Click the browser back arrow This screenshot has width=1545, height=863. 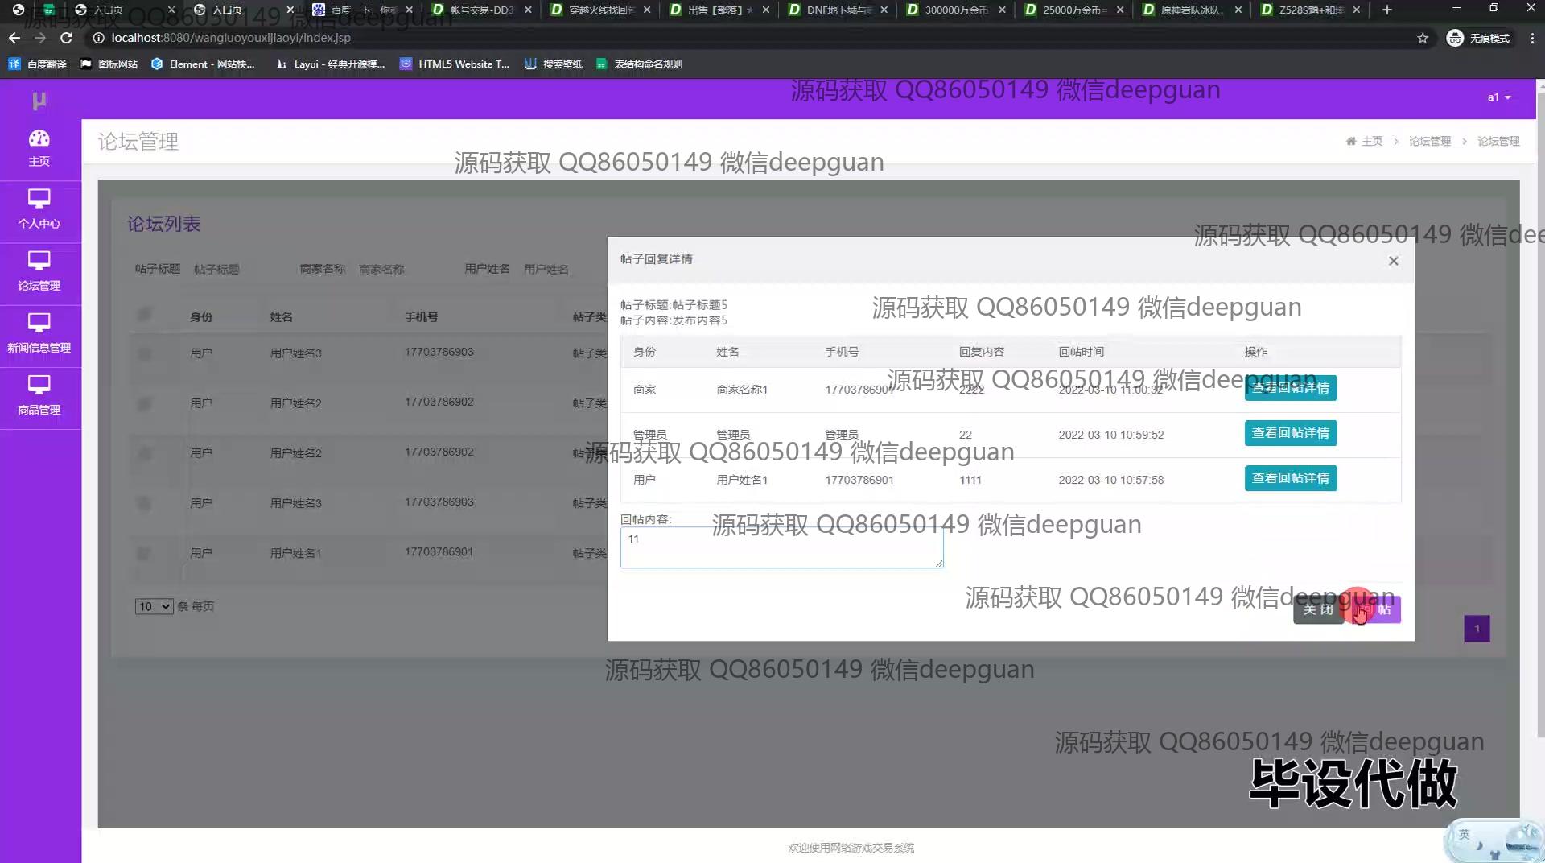coord(14,38)
